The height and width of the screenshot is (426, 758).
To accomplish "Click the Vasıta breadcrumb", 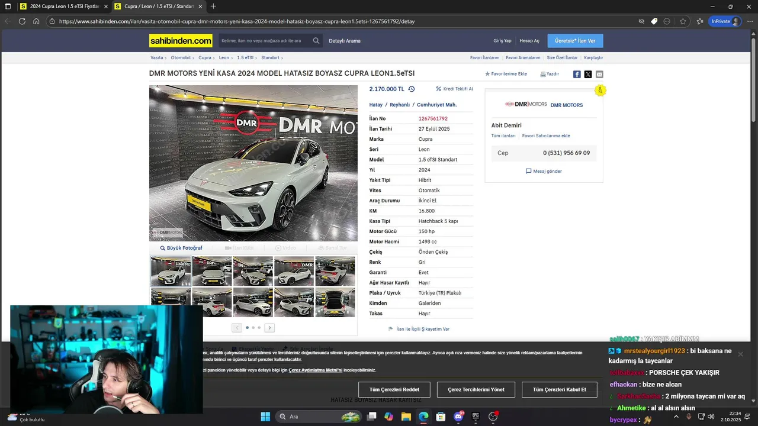I will point(157,58).
